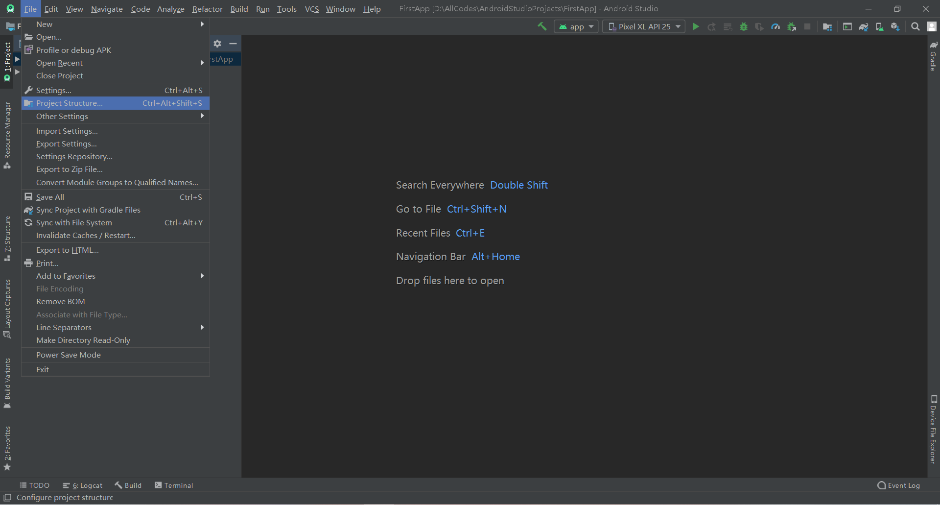Open the Event Log
Screen dimensions: 940x505
898,485
